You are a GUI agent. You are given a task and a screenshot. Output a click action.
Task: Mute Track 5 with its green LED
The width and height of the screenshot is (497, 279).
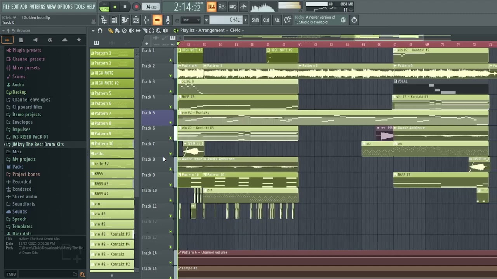point(170,122)
